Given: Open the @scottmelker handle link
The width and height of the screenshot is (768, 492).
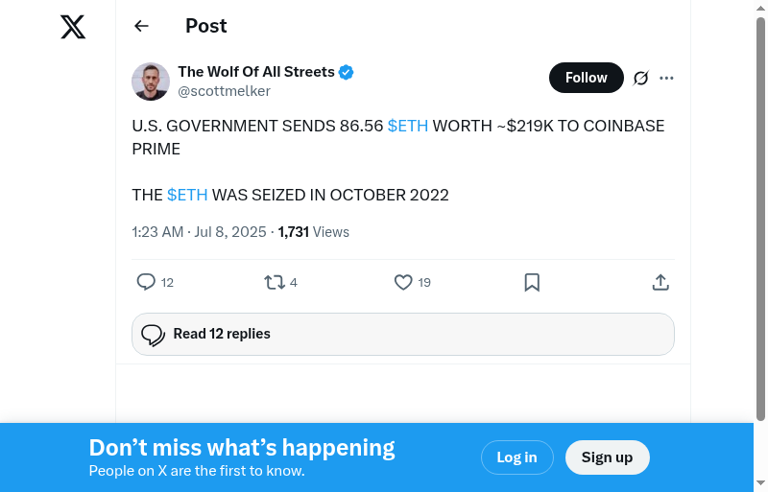Looking at the screenshot, I should pyautogui.click(x=224, y=91).
